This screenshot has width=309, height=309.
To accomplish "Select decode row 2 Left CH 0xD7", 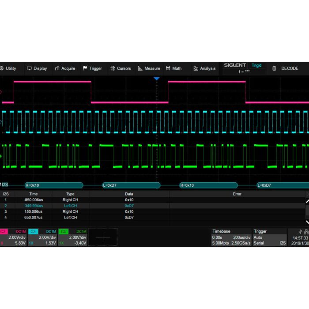I will coord(129,206).
